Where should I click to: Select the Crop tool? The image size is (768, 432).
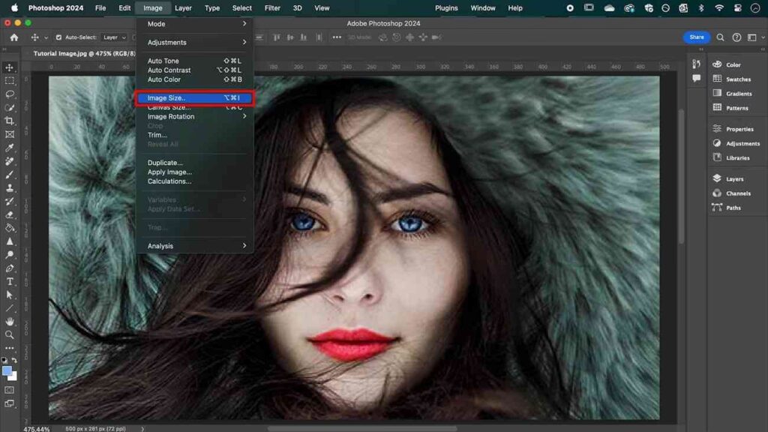click(10, 121)
